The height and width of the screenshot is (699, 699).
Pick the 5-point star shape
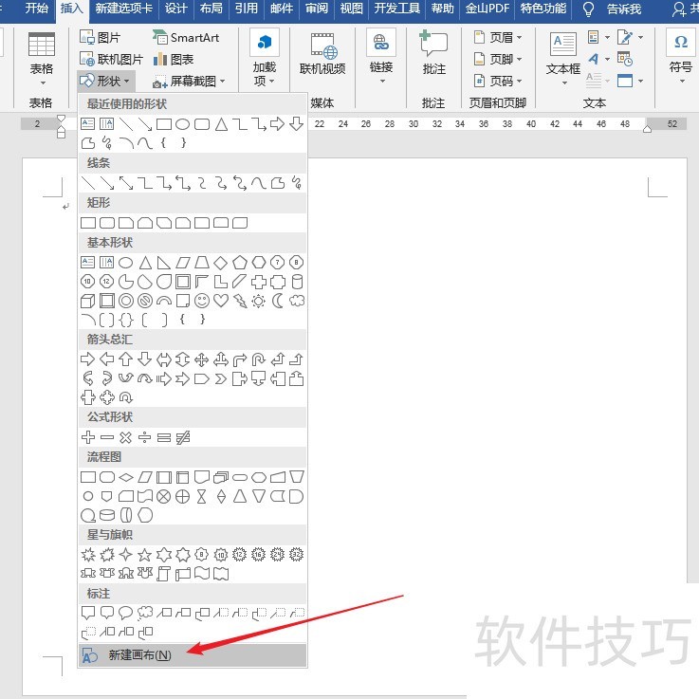pyautogui.click(x=144, y=554)
